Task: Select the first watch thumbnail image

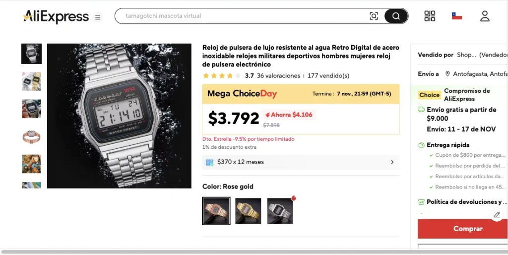Action: pos(31,54)
